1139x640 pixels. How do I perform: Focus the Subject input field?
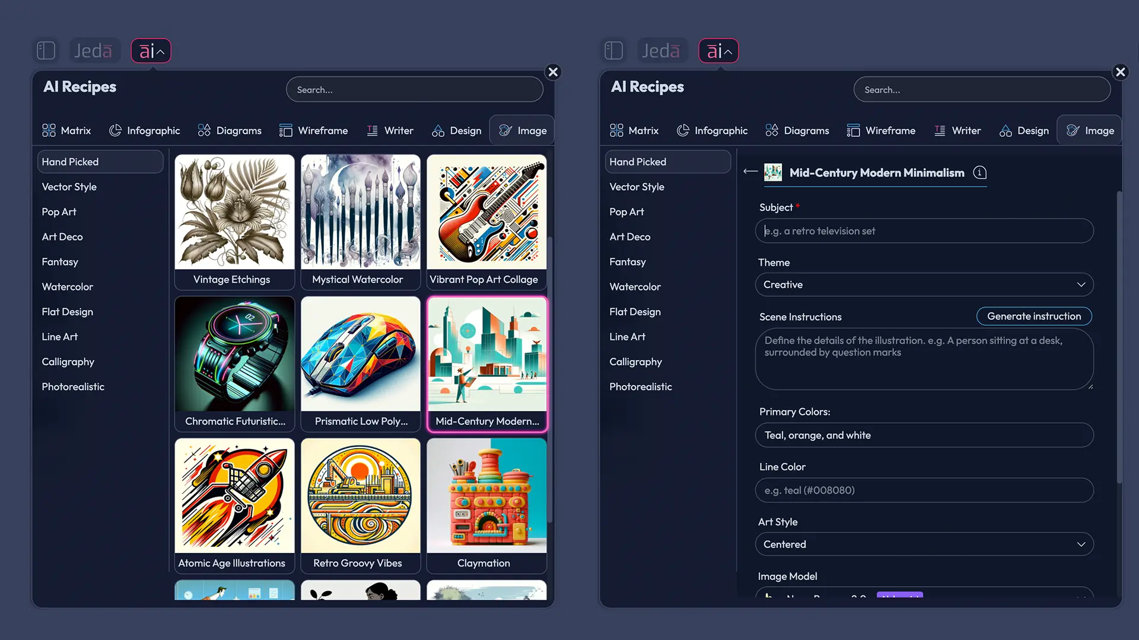pyautogui.click(x=924, y=231)
